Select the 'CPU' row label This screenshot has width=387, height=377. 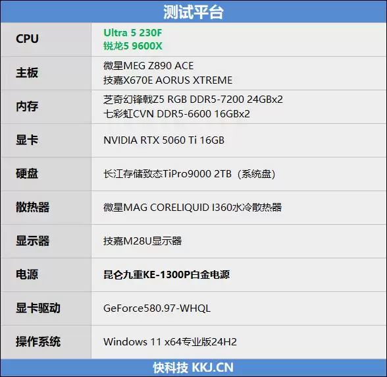27,39
